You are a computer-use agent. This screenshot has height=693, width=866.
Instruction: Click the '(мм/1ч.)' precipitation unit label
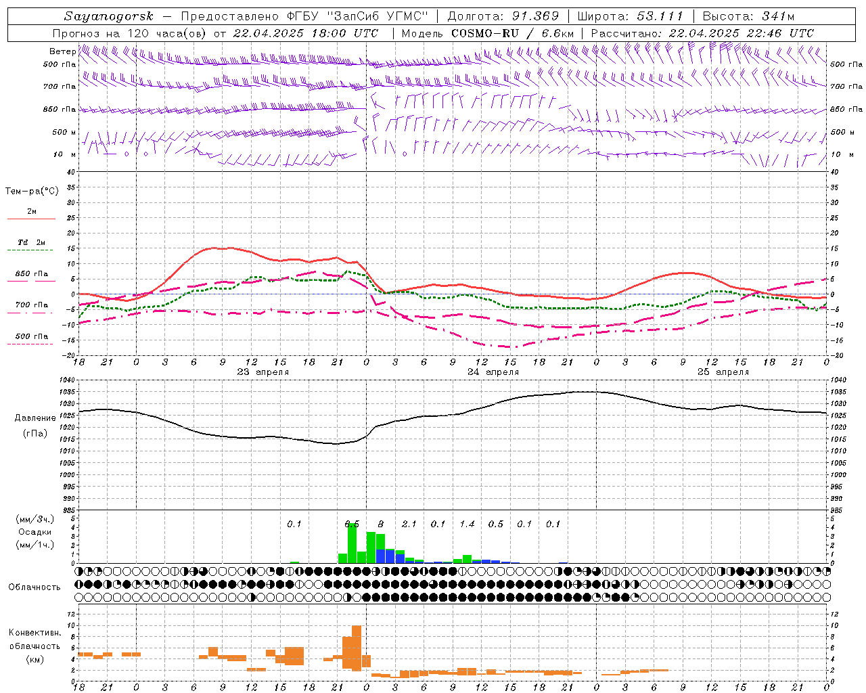[35, 544]
